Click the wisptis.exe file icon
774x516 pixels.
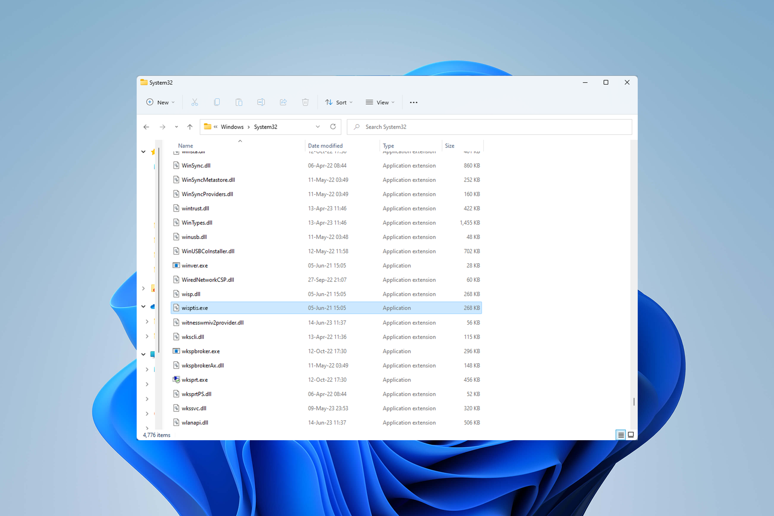(176, 308)
